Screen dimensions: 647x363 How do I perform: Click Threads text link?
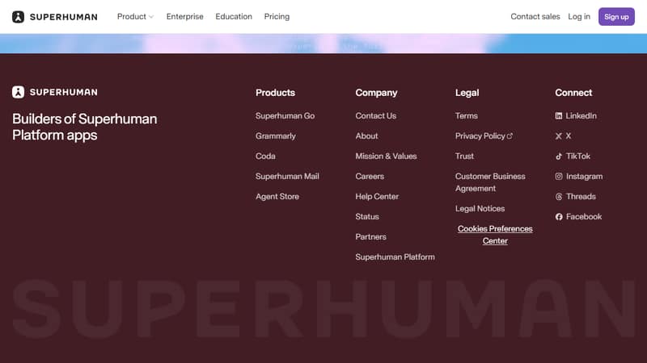pyautogui.click(x=581, y=197)
